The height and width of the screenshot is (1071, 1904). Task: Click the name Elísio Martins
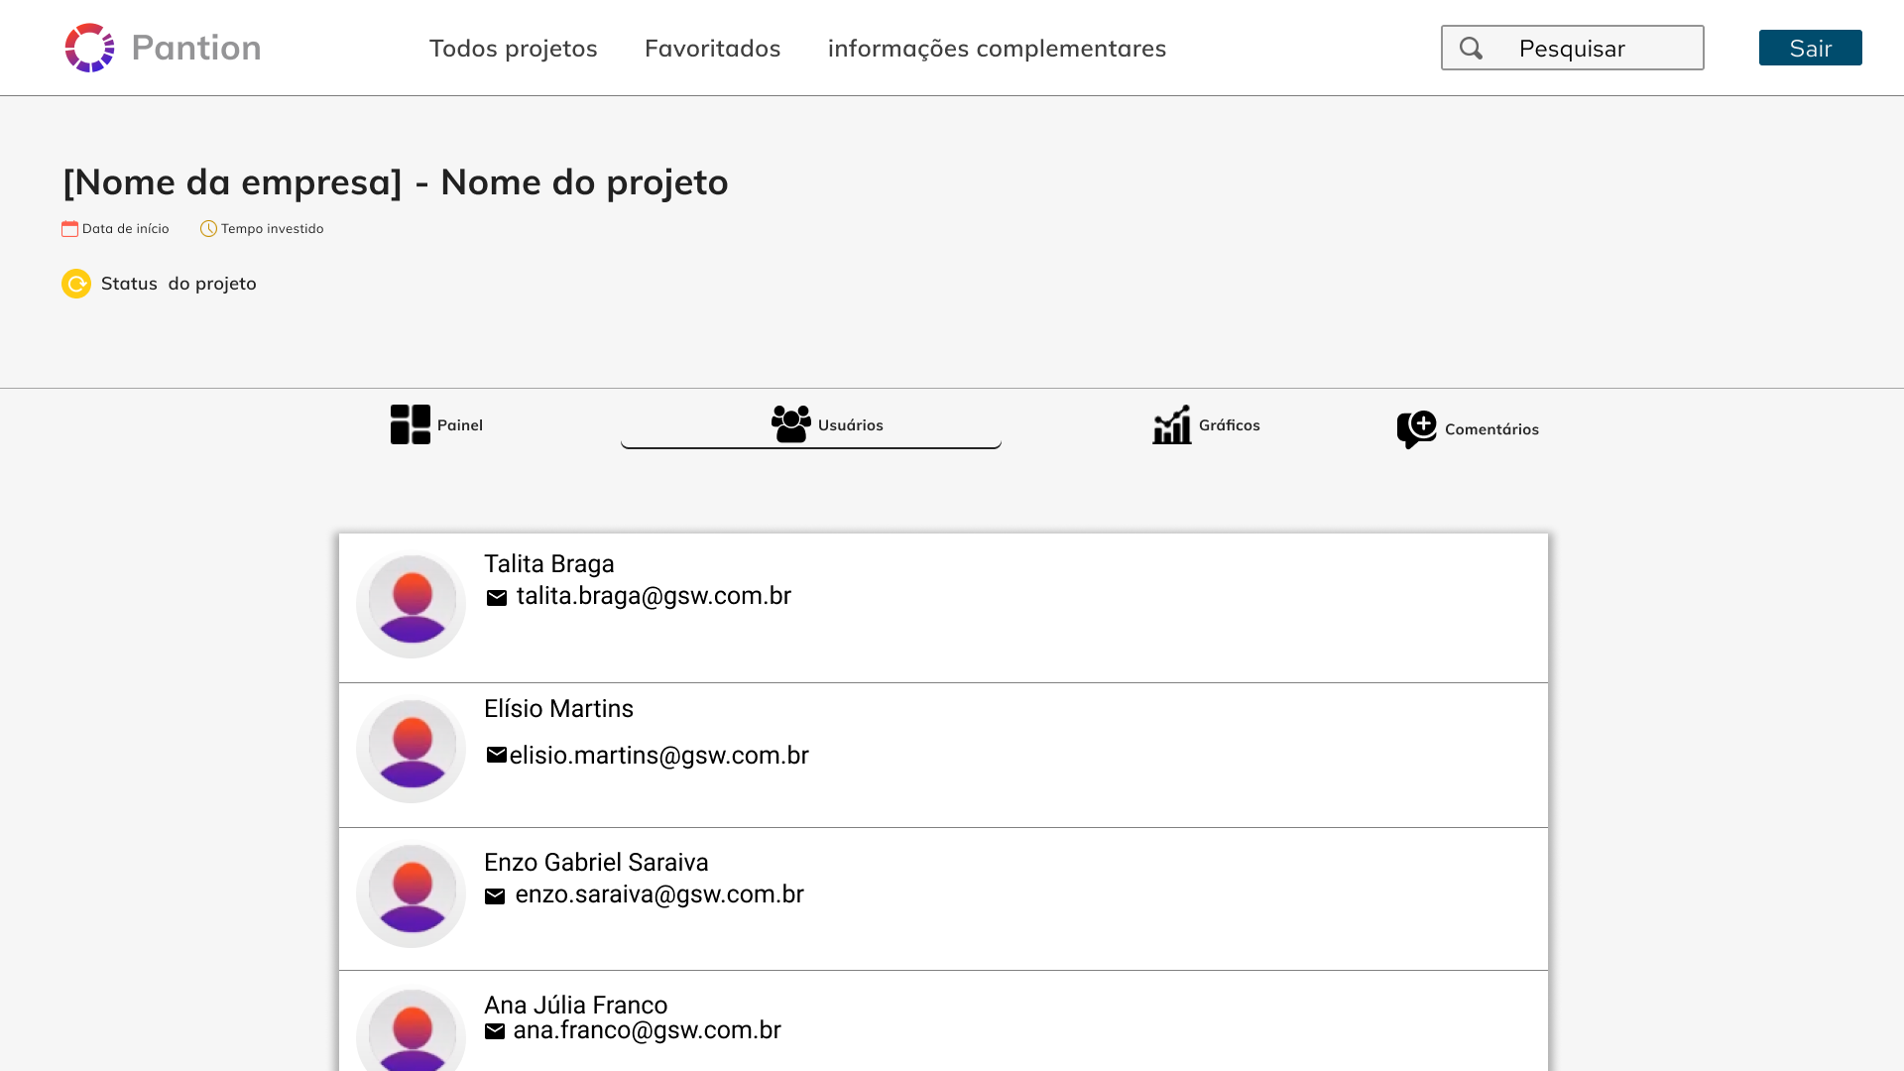pos(558,709)
